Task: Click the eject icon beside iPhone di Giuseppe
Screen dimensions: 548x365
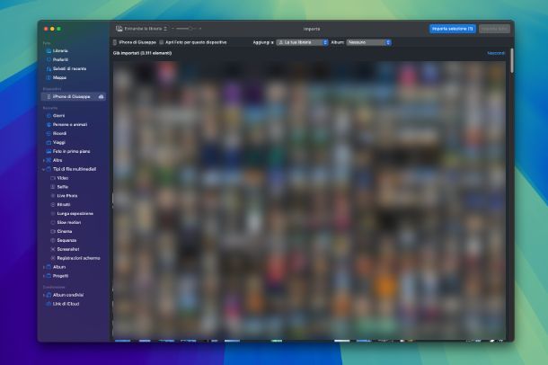Action: pyautogui.click(x=101, y=96)
